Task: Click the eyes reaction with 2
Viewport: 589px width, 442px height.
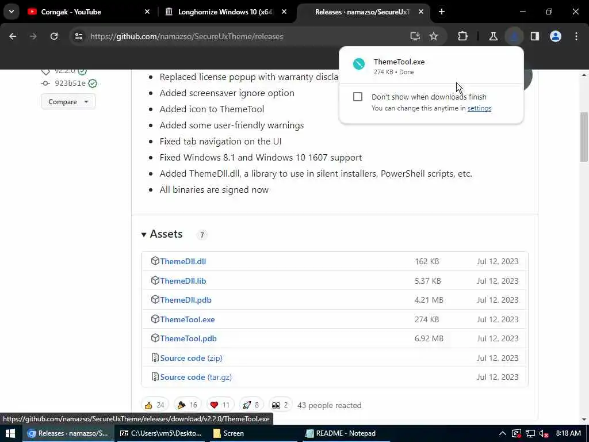Action: [280, 405]
